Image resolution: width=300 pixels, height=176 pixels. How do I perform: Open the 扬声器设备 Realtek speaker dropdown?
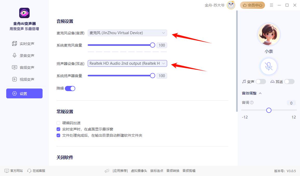(127, 63)
